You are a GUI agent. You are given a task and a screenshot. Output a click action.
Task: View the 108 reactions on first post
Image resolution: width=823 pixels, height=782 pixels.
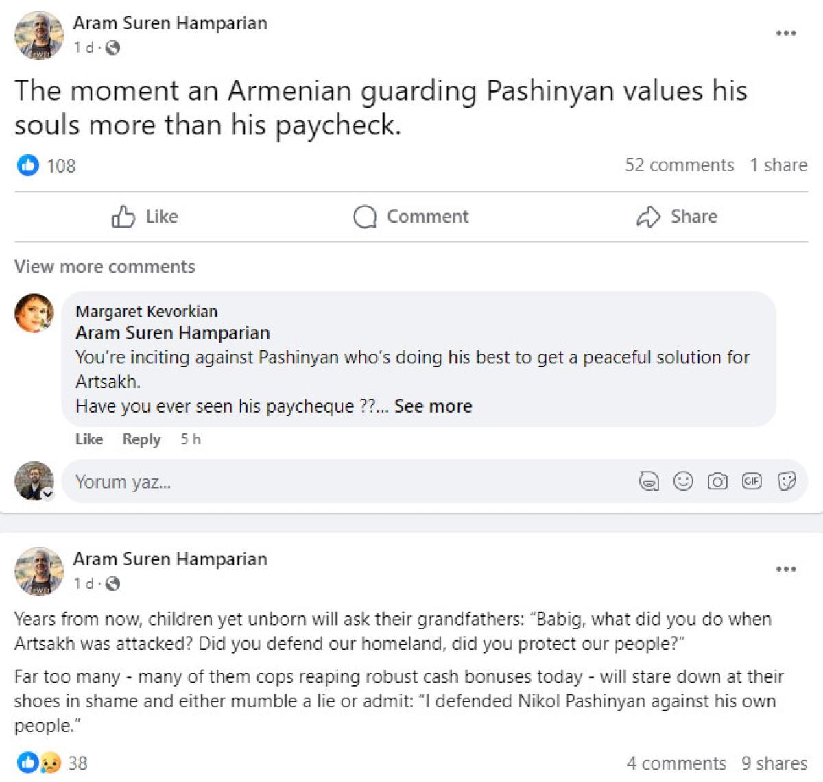[60, 166]
